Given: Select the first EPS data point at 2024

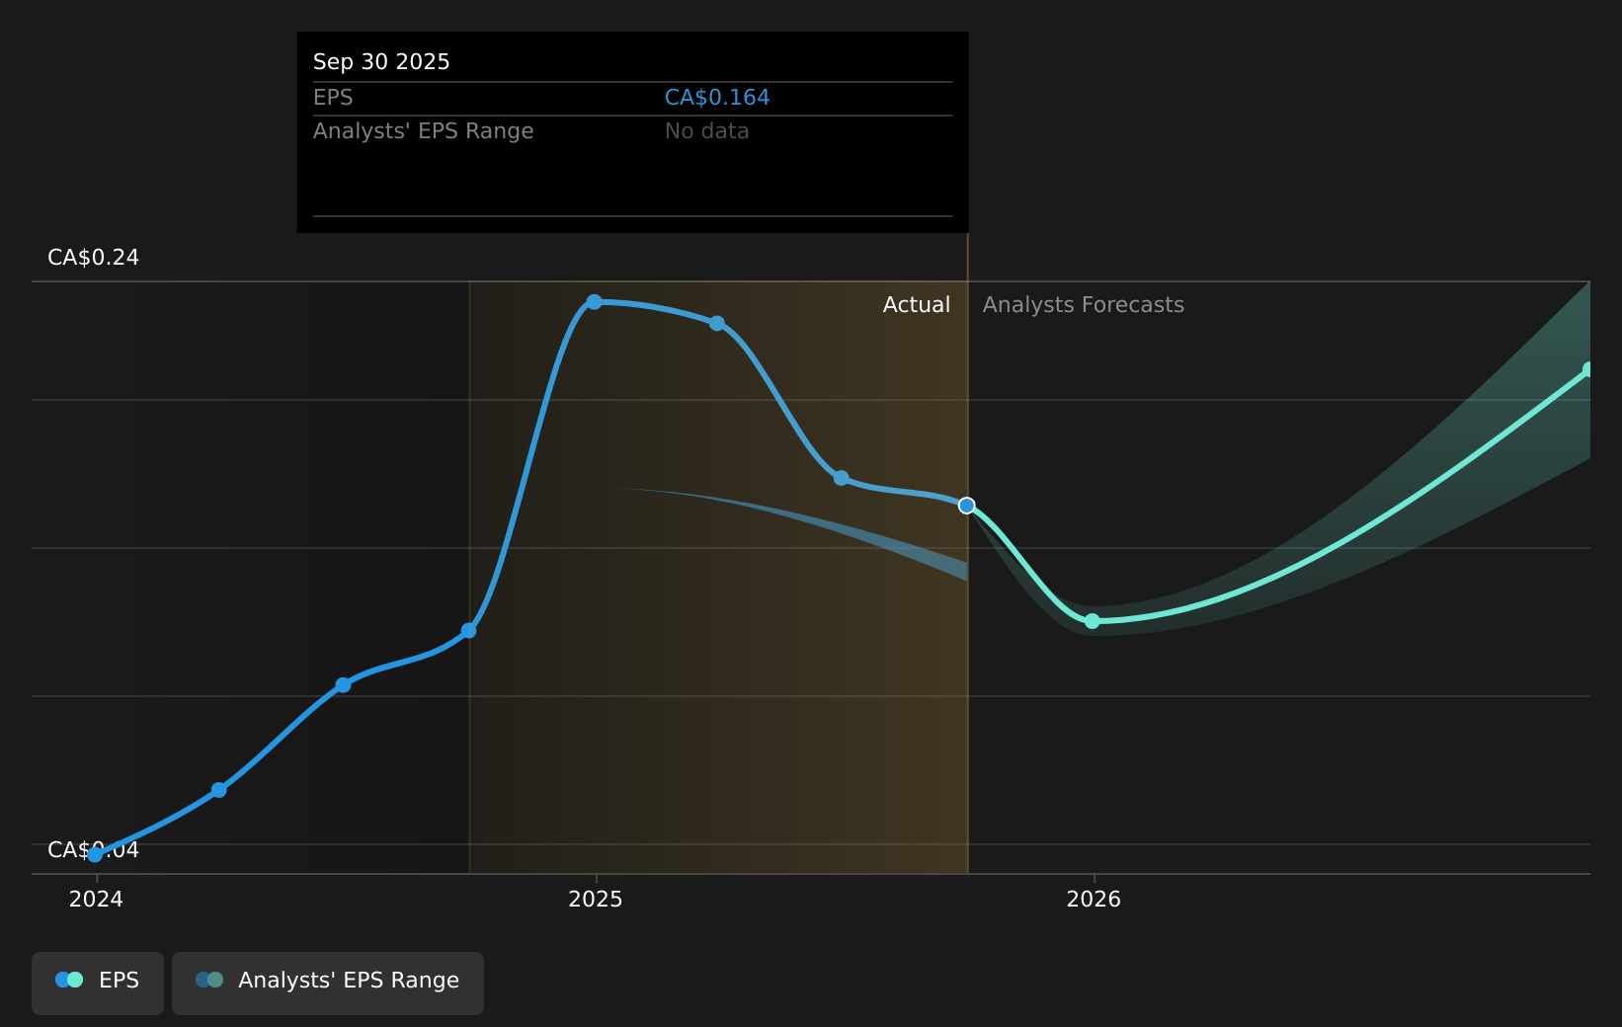Looking at the screenshot, I should [96, 854].
